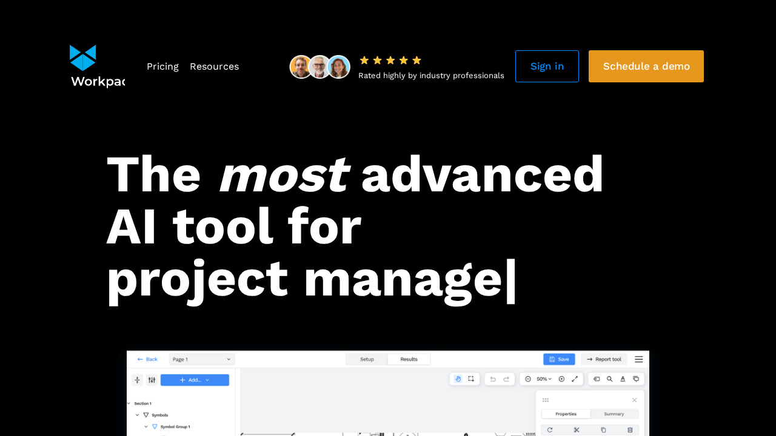The height and width of the screenshot is (436, 776).
Task: Collapse the Section 1 tree item
Action: point(129,403)
